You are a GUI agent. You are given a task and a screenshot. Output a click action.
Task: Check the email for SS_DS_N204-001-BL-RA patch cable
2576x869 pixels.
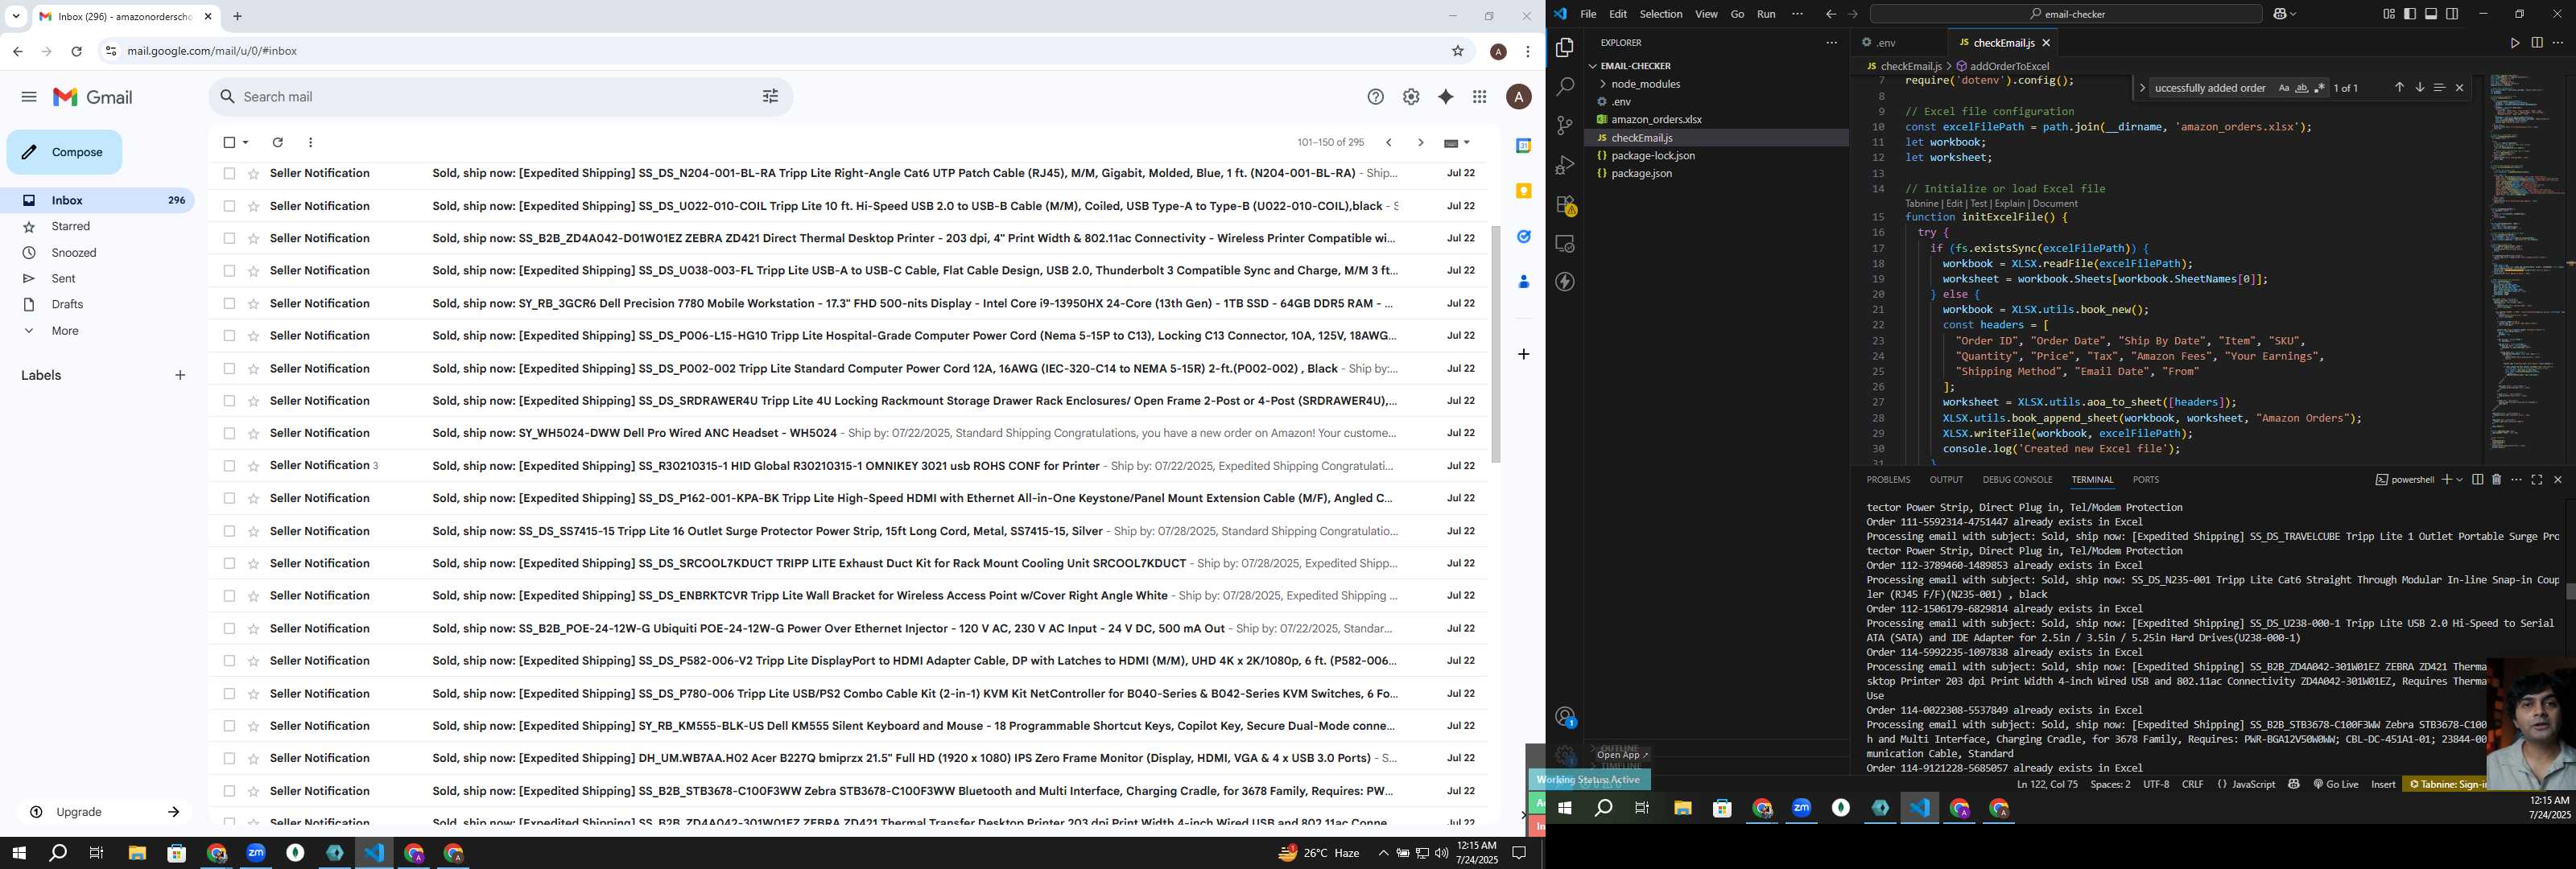(x=229, y=174)
